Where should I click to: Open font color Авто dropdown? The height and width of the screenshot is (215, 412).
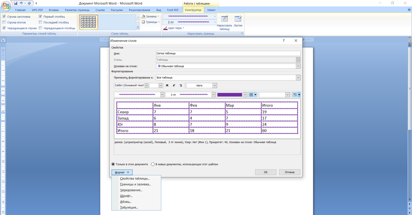215,85
